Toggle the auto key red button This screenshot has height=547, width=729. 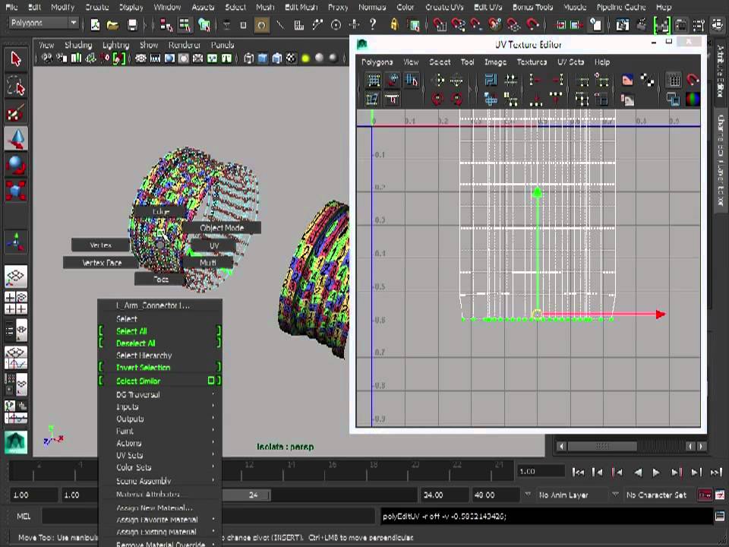pyautogui.click(x=705, y=495)
